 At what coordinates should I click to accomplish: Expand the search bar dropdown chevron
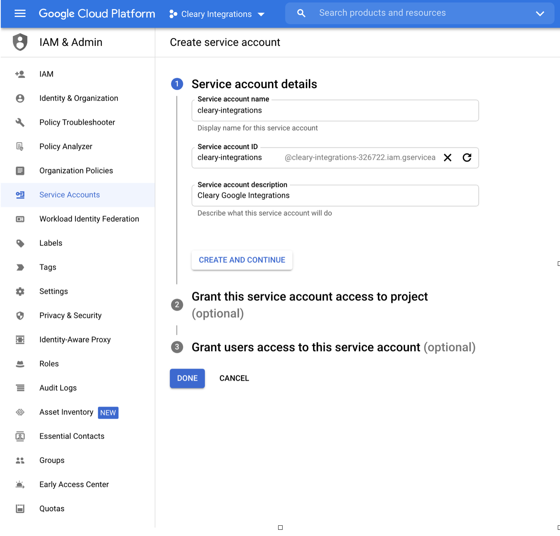[x=540, y=14]
